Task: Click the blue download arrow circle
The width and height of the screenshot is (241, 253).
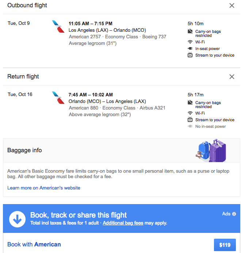Action: click(17, 219)
